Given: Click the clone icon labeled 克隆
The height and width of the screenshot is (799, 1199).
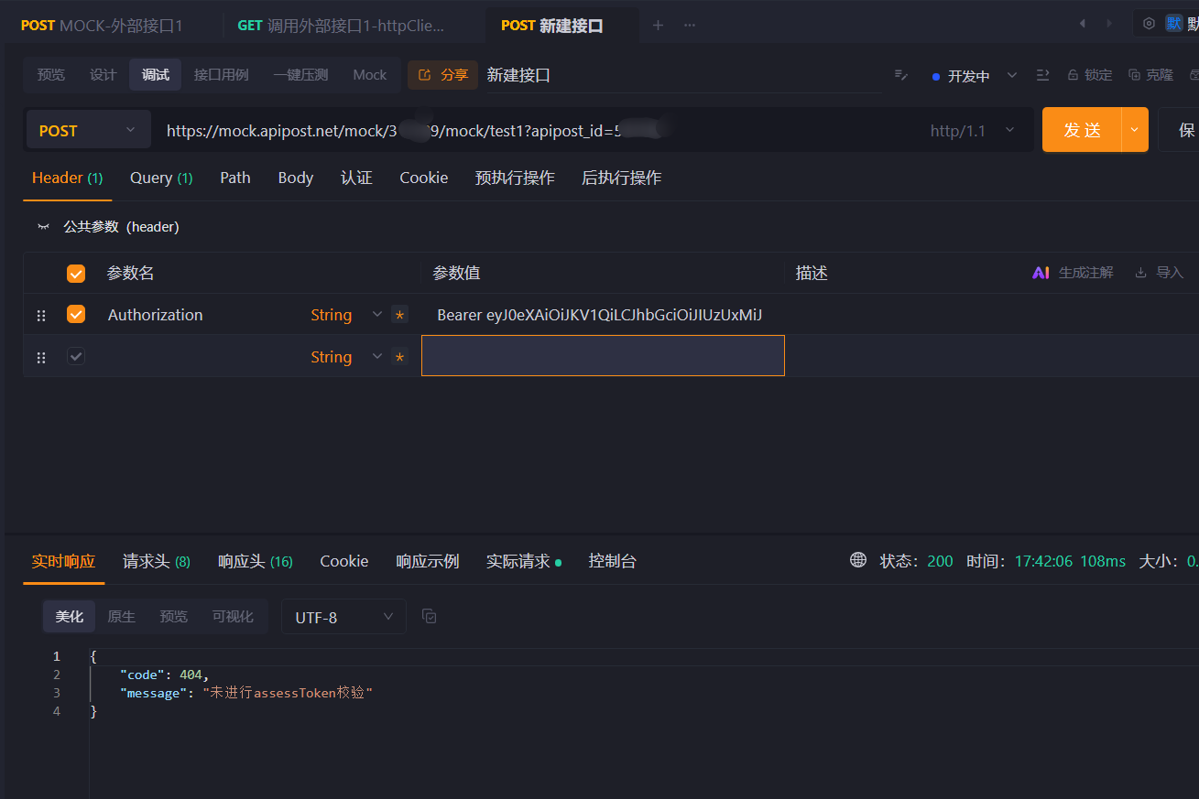Looking at the screenshot, I should 1134,75.
